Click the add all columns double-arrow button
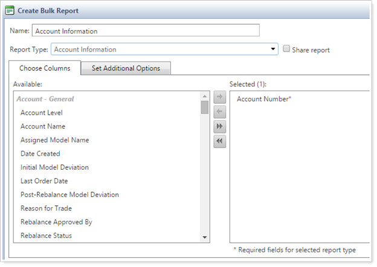Viewport: 377px width, 267px height. 220,126
